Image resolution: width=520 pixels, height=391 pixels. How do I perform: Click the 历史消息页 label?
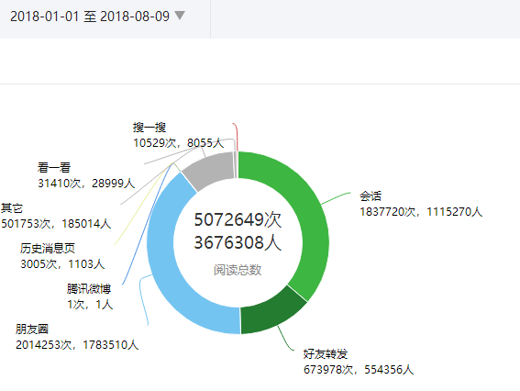coord(48,248)
